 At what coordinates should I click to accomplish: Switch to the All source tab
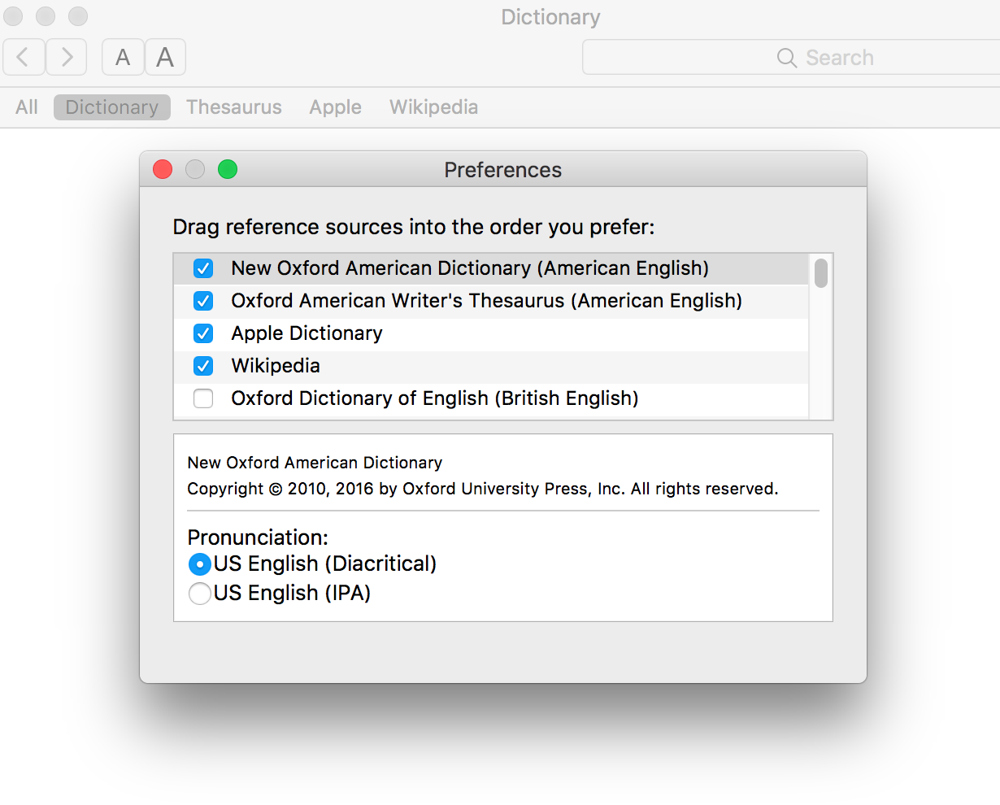[x=27, y=107]
